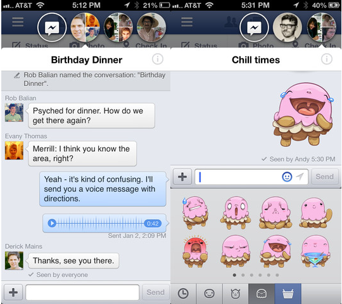342x304 pixels.
Task: Play the 0:42 voice message
Action: click(x=52, y=223)
